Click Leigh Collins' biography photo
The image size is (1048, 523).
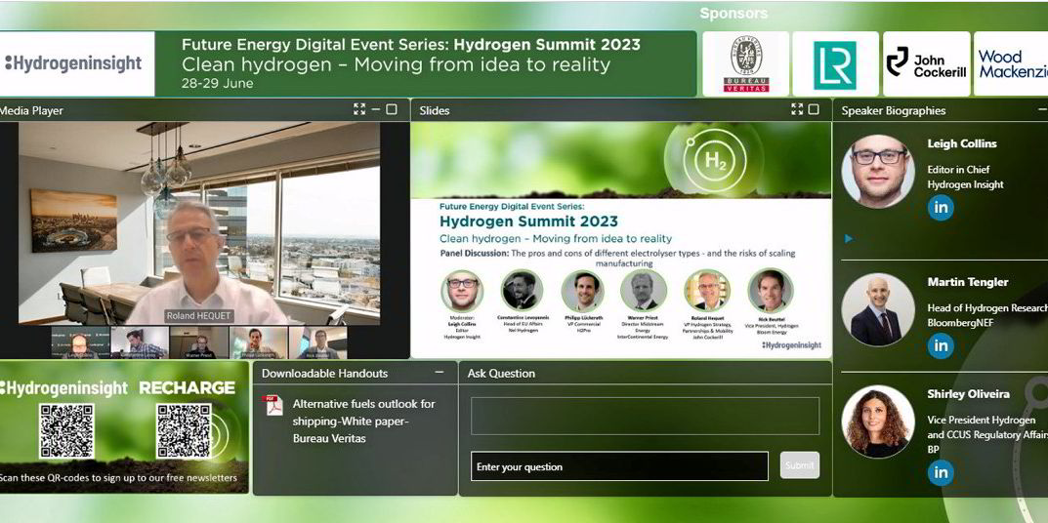(x=878, y=172)
